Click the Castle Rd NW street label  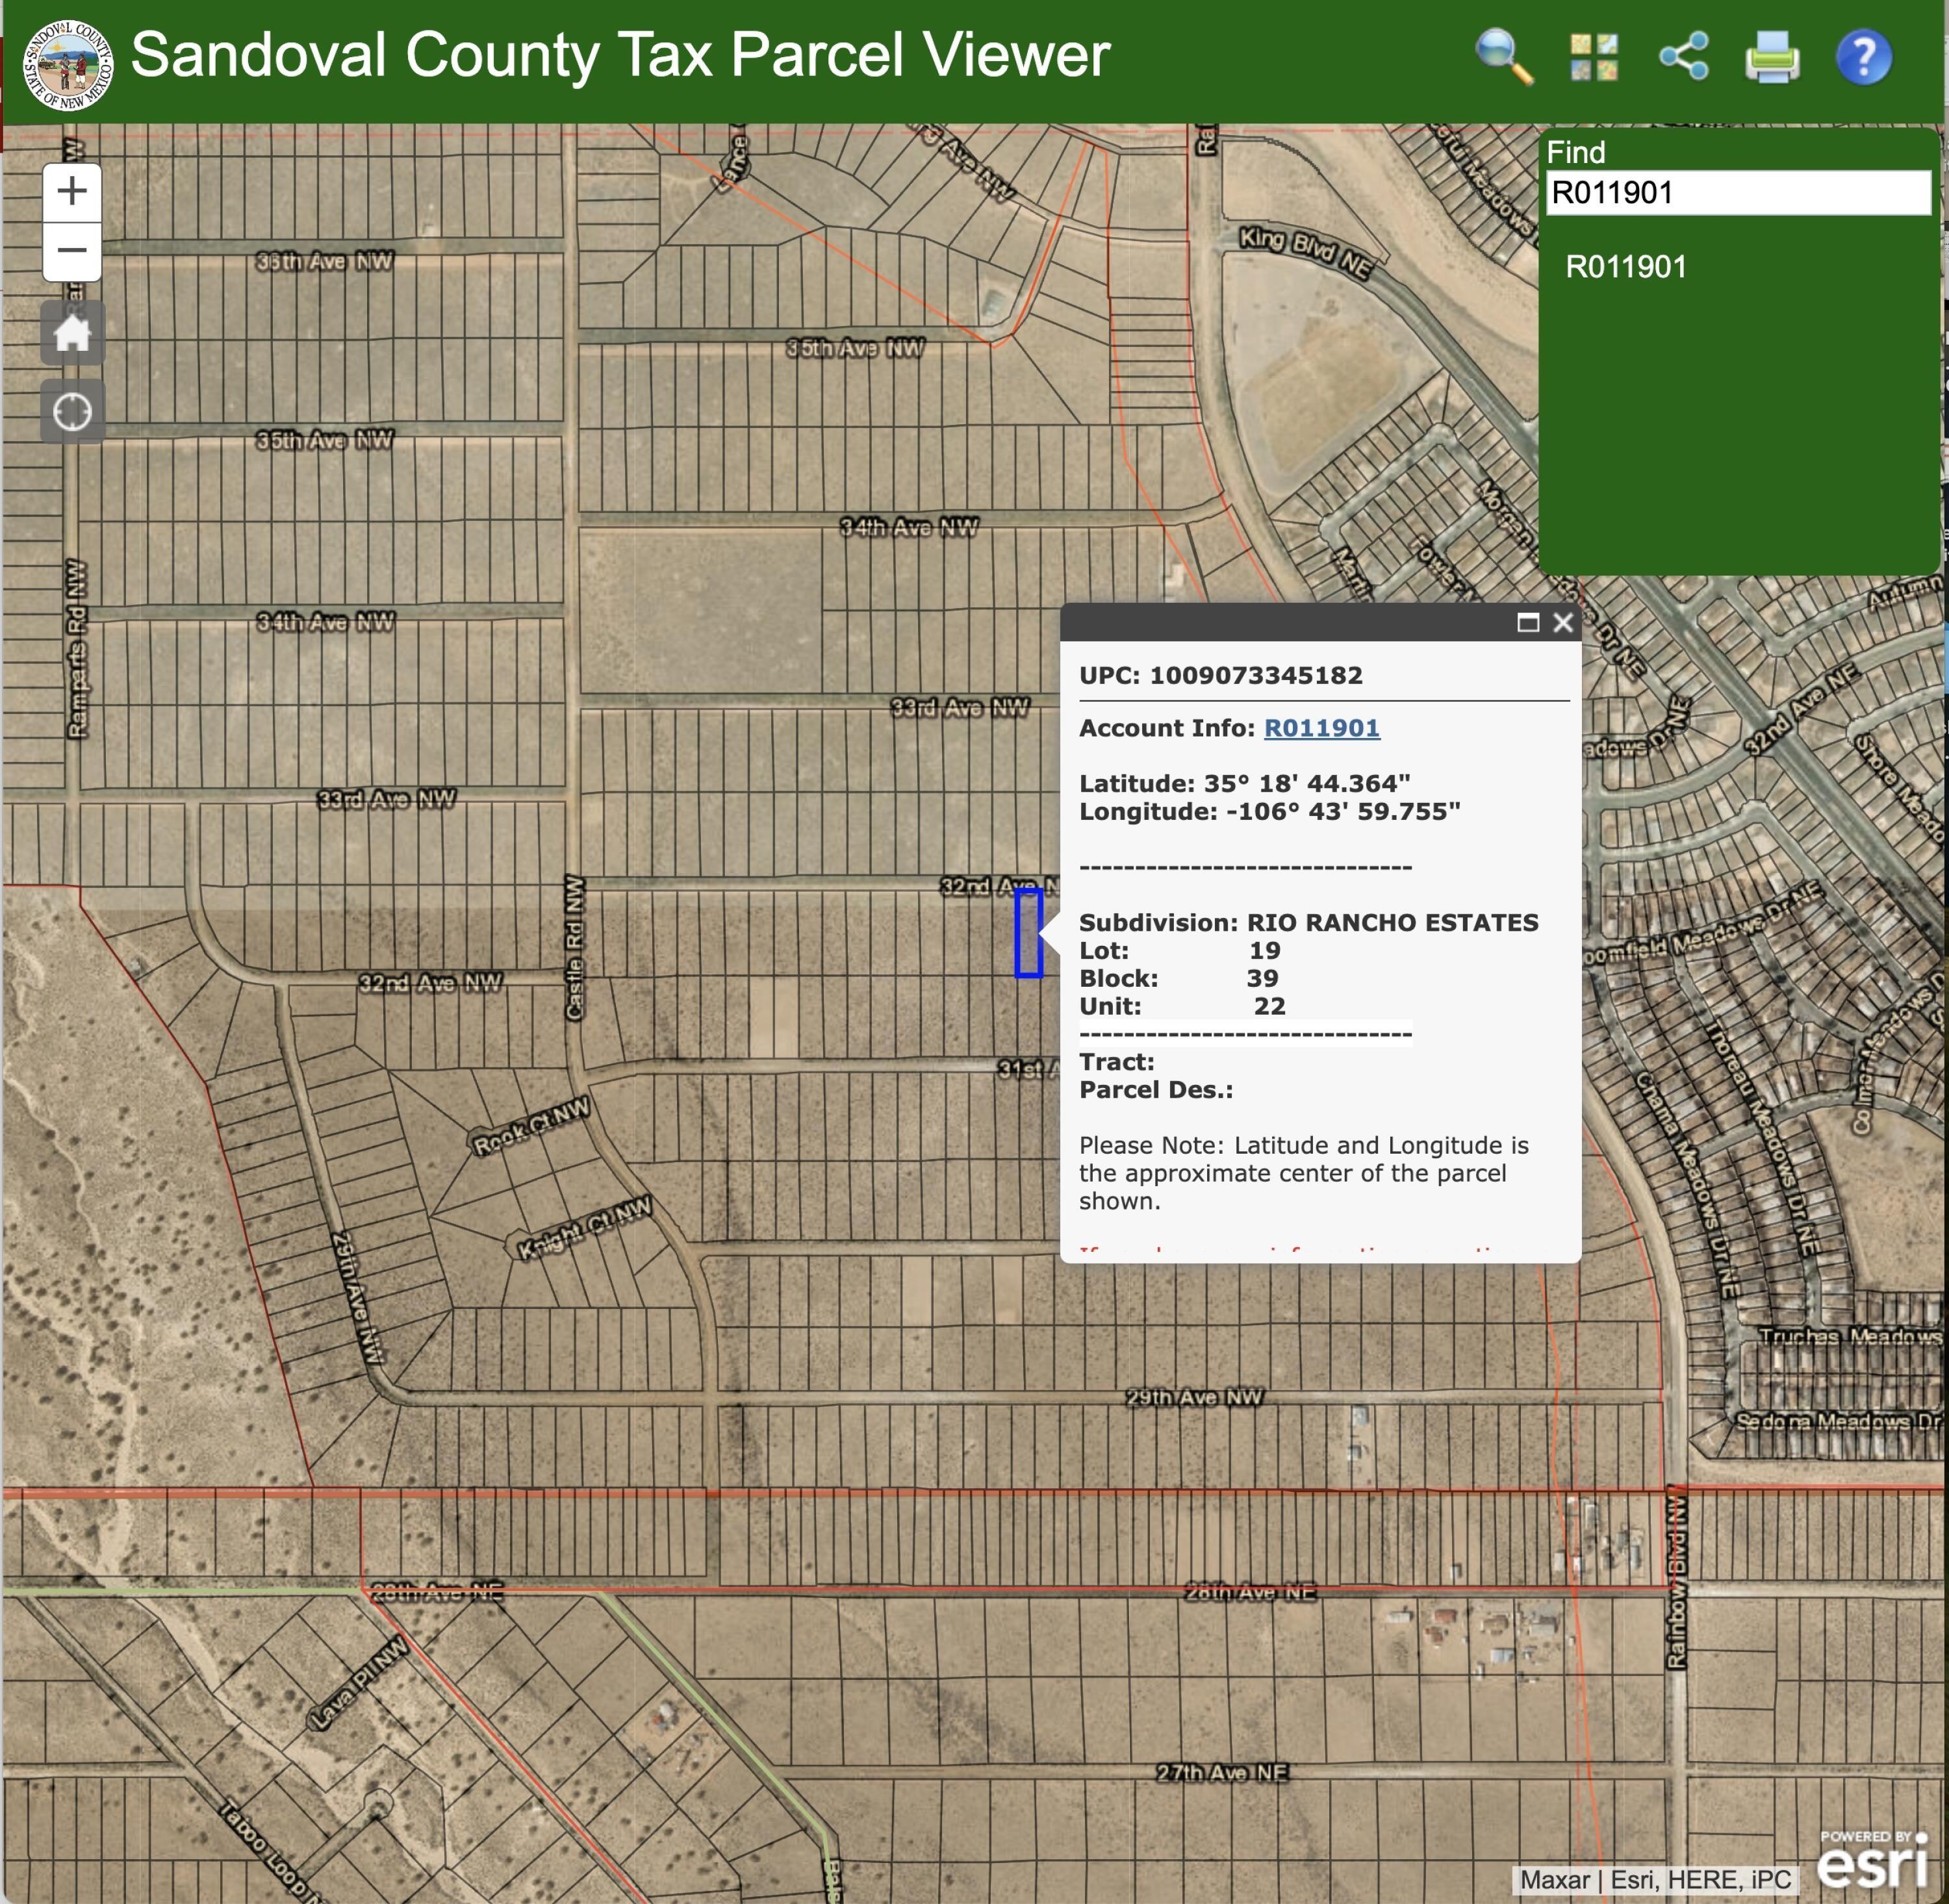574,947
